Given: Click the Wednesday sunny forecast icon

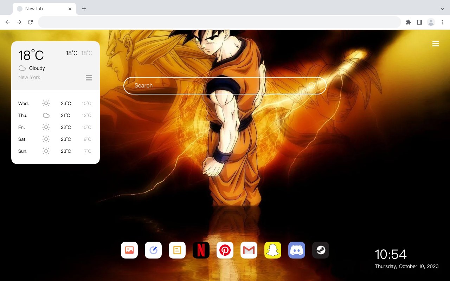Looking at the screenshot, I should tap(46, 103).
